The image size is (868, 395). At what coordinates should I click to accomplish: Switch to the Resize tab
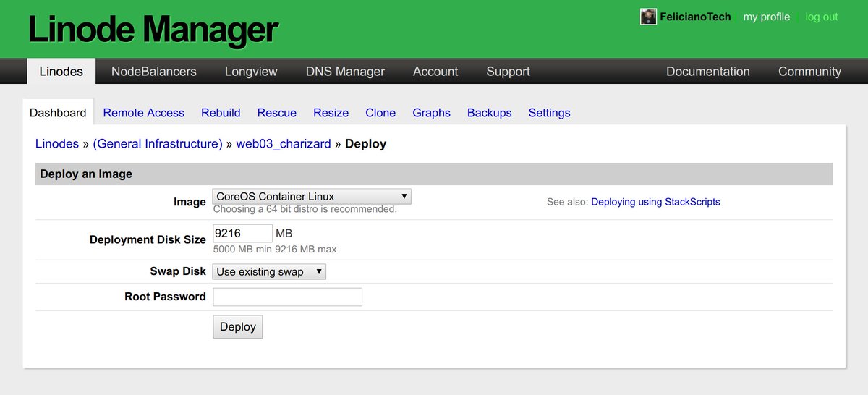pos(331,113)
